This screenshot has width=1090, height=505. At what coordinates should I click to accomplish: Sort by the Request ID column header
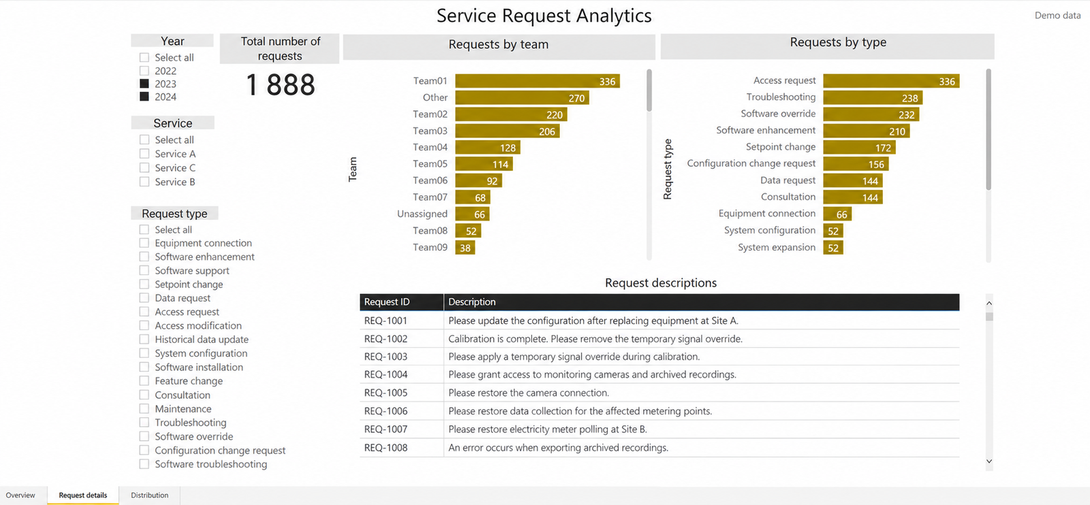coord(402,302)
